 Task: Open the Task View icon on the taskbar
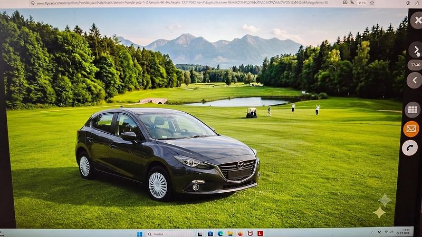[x=200, y=234]
